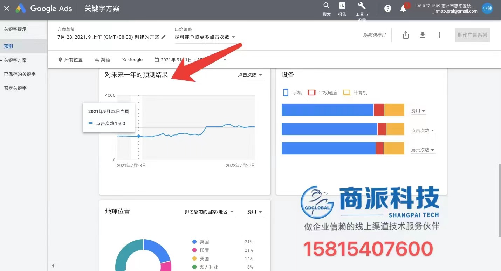Click the blue mobile segment of 费用 bar
This screenshot has width=501, height=271.
[x=328, y=110]
